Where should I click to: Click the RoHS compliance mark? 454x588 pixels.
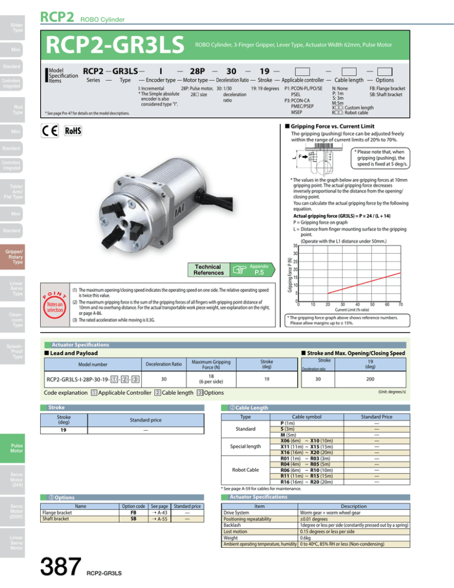pos(73,131)
